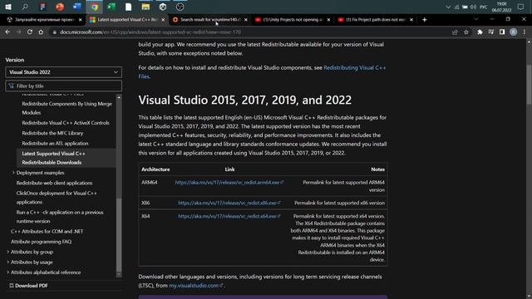Open File Explorer from the taskbar

146,7
